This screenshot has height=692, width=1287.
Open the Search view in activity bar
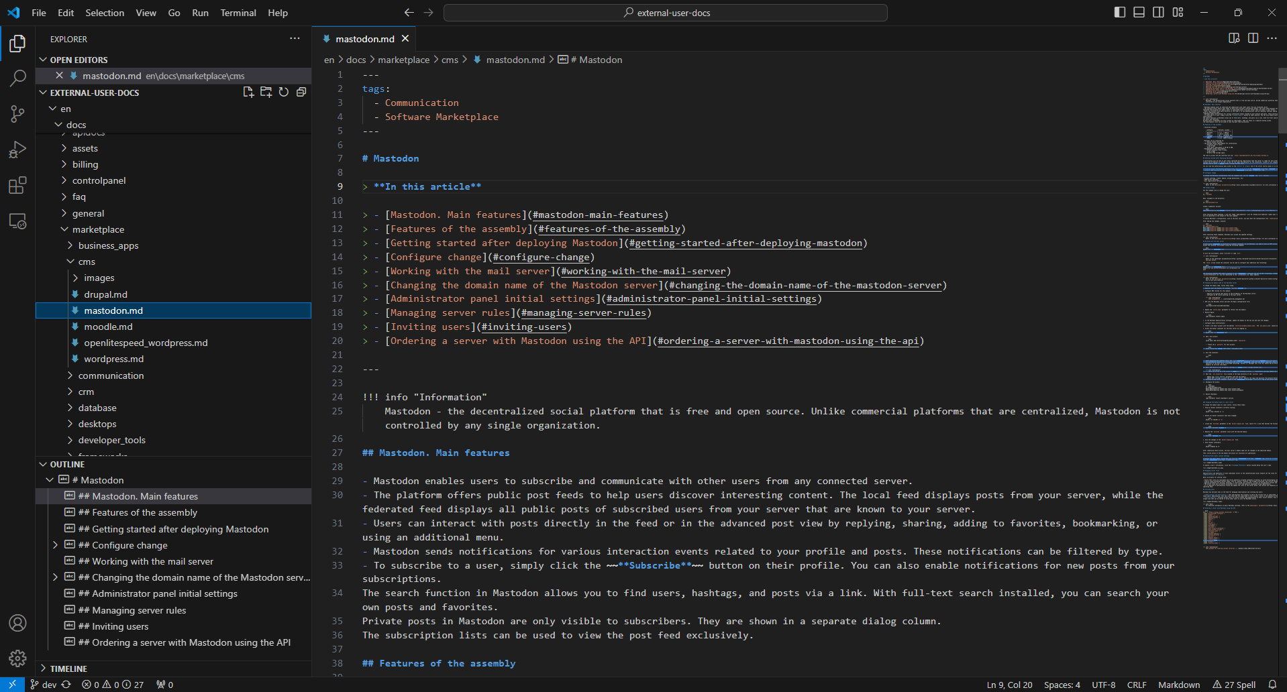(17, 78)
